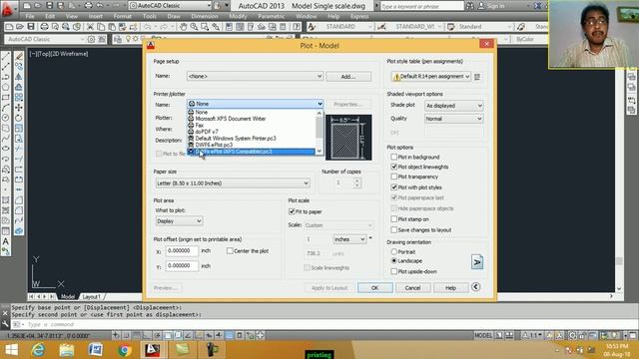The height and width of the screenshot is (359, 639).
Task: Switch to the Layout1 tab
Action: coord(91,297)
